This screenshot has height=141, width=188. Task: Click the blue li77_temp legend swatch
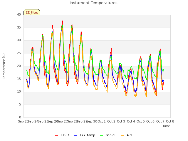[x=76, y=136]
